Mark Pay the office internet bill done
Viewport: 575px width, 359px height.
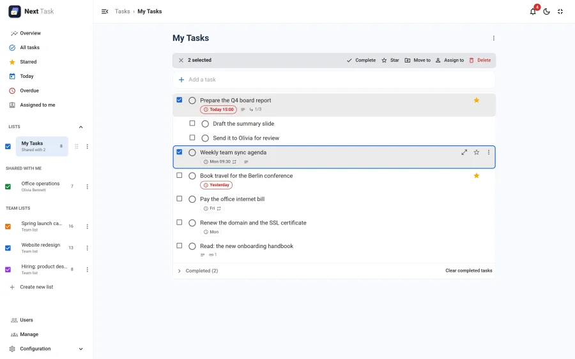[x=192, y=200]
